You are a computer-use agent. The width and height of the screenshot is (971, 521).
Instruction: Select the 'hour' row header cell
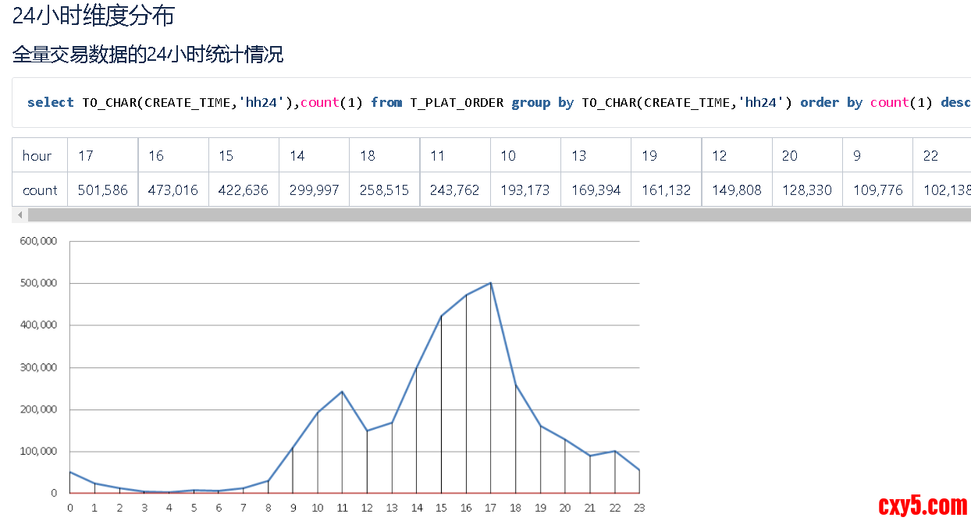tap(39, 156)
